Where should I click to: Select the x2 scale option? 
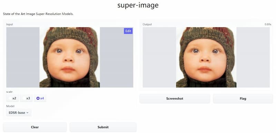pyautogui.click(x=12, y=99)
